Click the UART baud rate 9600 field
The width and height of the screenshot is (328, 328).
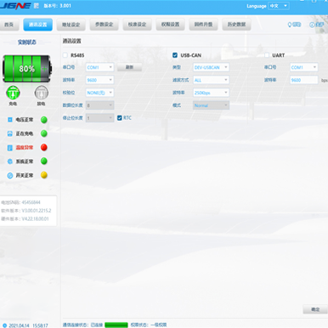click(304, 80)
